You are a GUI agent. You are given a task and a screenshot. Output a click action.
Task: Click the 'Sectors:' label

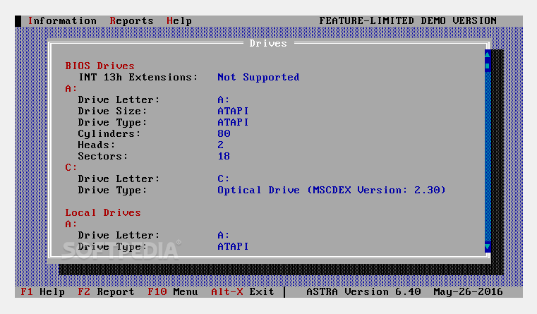click(103, 156)
